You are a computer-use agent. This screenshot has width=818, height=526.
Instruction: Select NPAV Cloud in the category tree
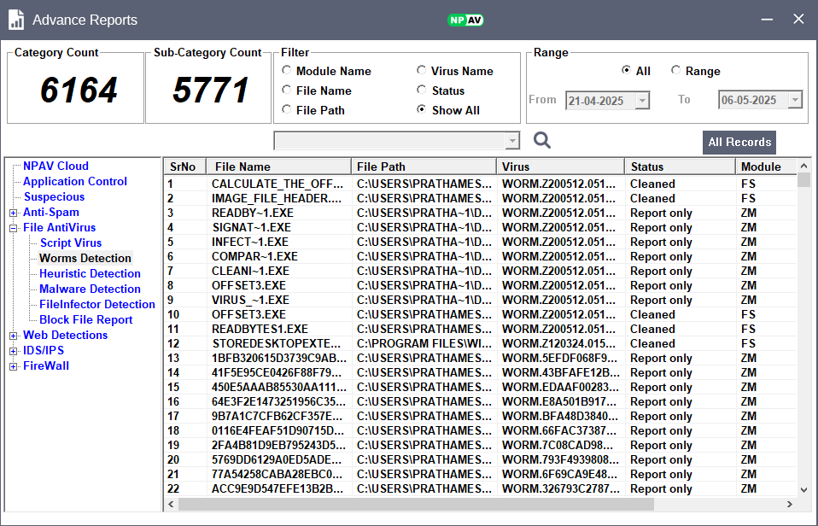point(56,167)
